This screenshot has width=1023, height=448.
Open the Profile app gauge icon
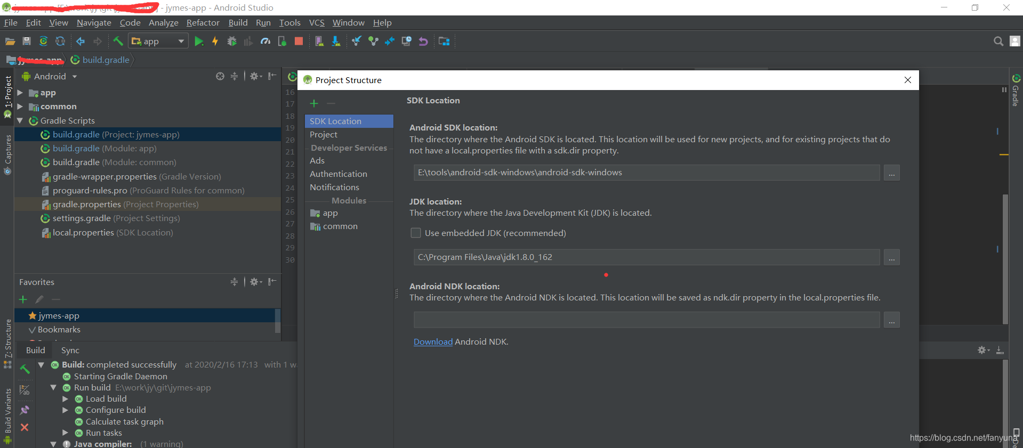(265, 41)
